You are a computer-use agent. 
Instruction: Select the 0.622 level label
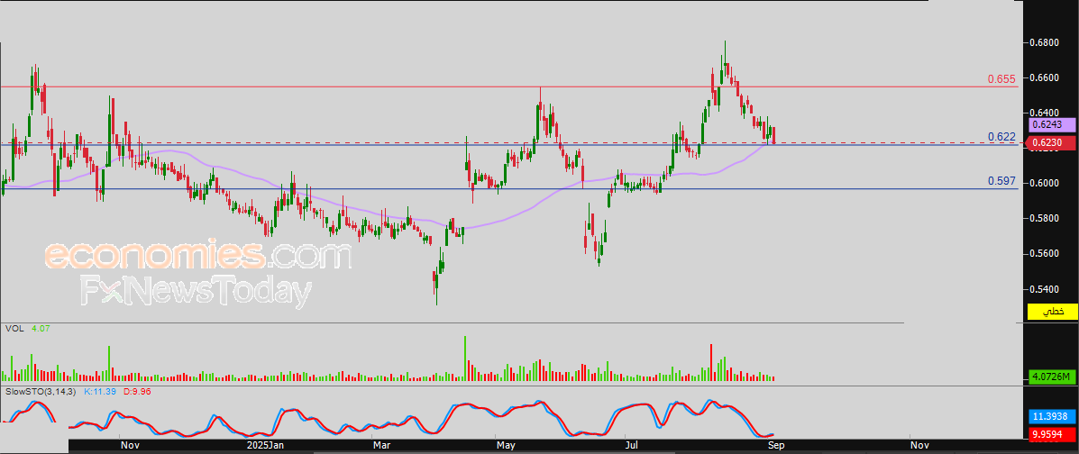1001,137
